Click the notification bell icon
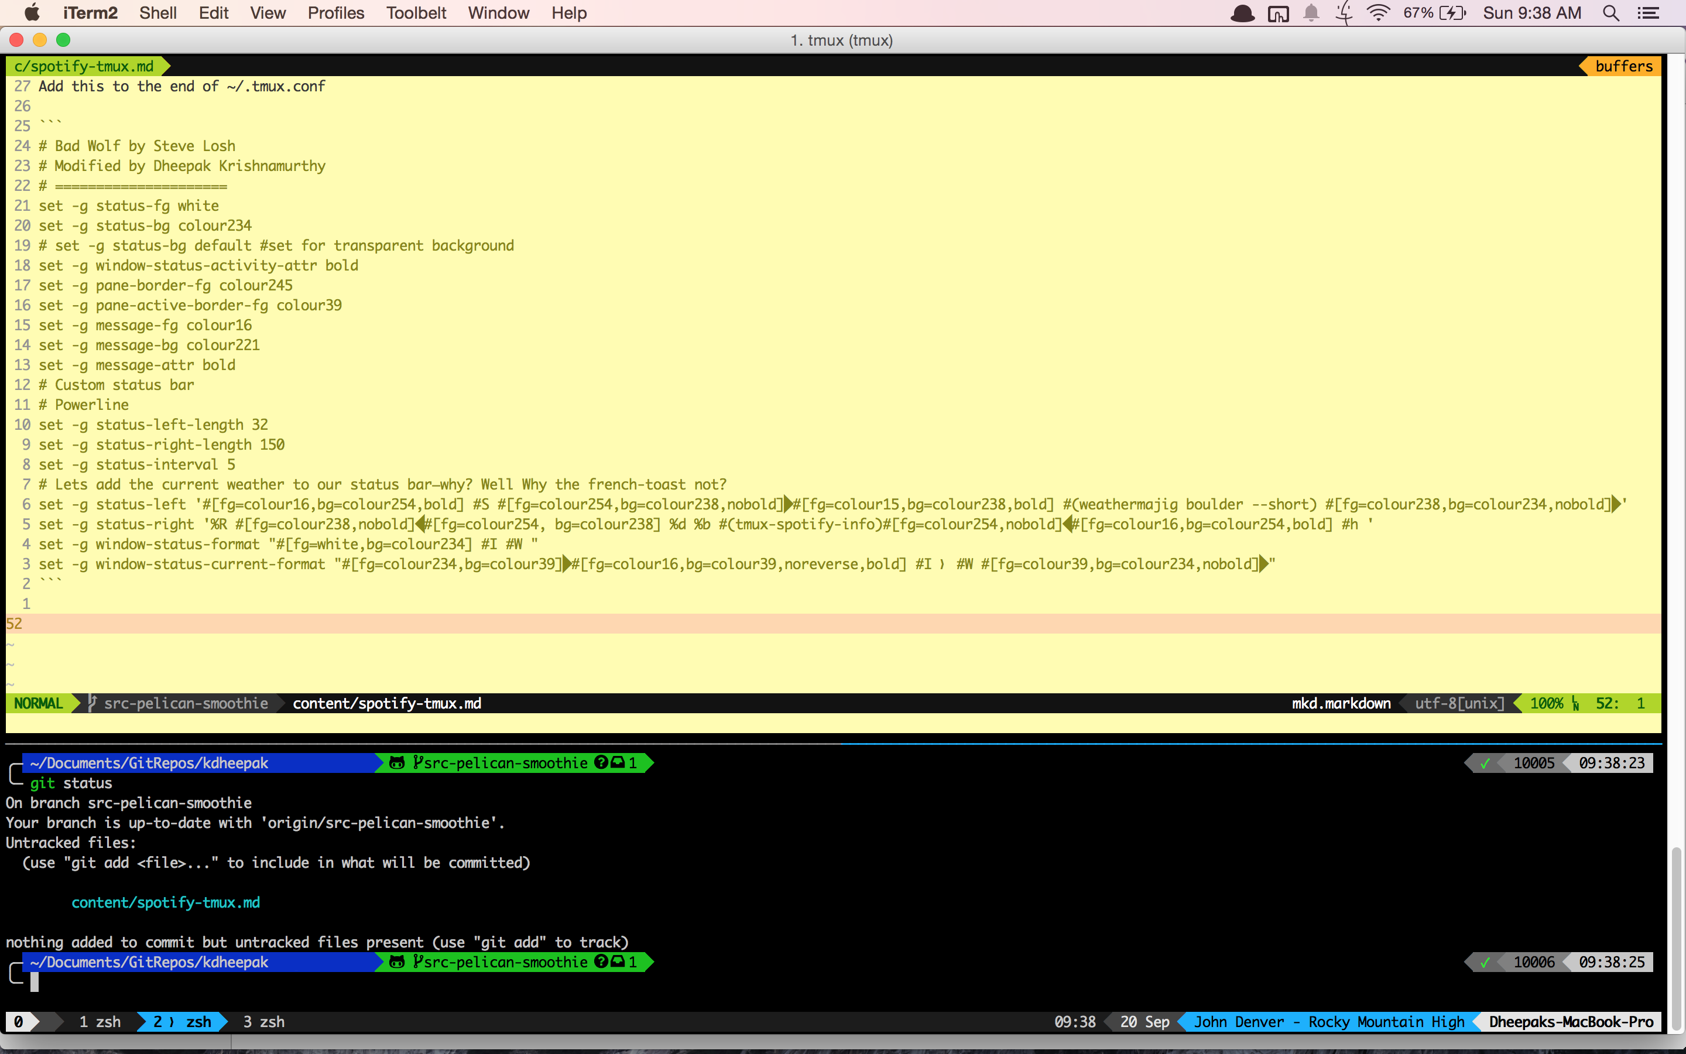1686x1054 pixels. (1311, 13)
